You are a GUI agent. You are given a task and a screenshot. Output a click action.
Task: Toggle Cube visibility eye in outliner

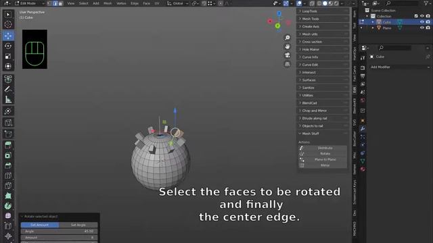point(422,22)
